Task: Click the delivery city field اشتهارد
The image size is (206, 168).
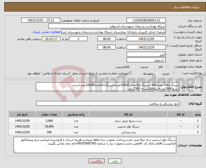Action: coord(146,60)
